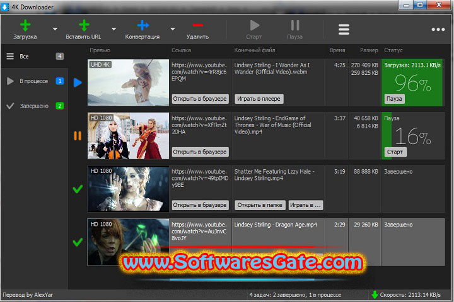Viewport: 454px width, 302px height.
Task: Click the Время column header
Action: point(337,50)
